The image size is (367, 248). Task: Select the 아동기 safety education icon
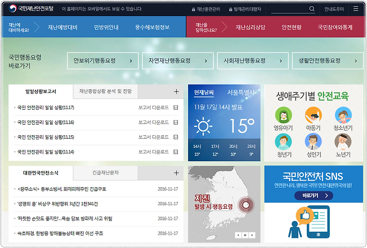[313, 115]
